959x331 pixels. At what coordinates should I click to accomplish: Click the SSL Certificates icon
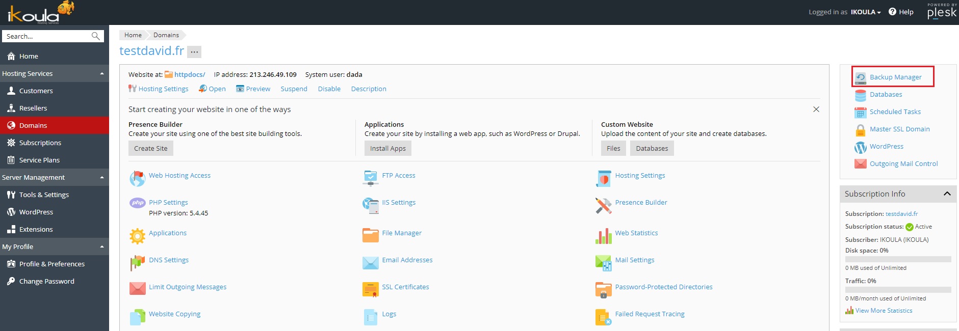pos(371,289)
